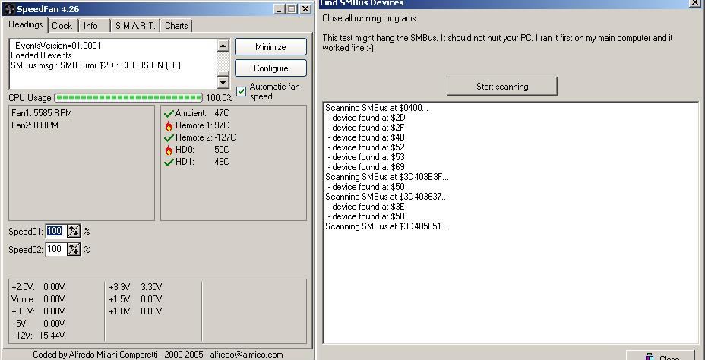Switch to the S.M.A.R.T. tab
Viewport: 705px width, 360px height.
coord(135,26)
